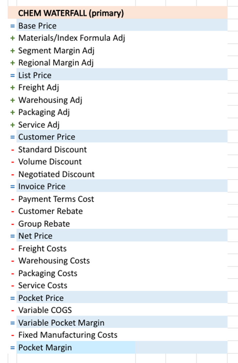Select the Standard Discount cell
The width and height of the screenshot is (238, 363).
(52, 150)
